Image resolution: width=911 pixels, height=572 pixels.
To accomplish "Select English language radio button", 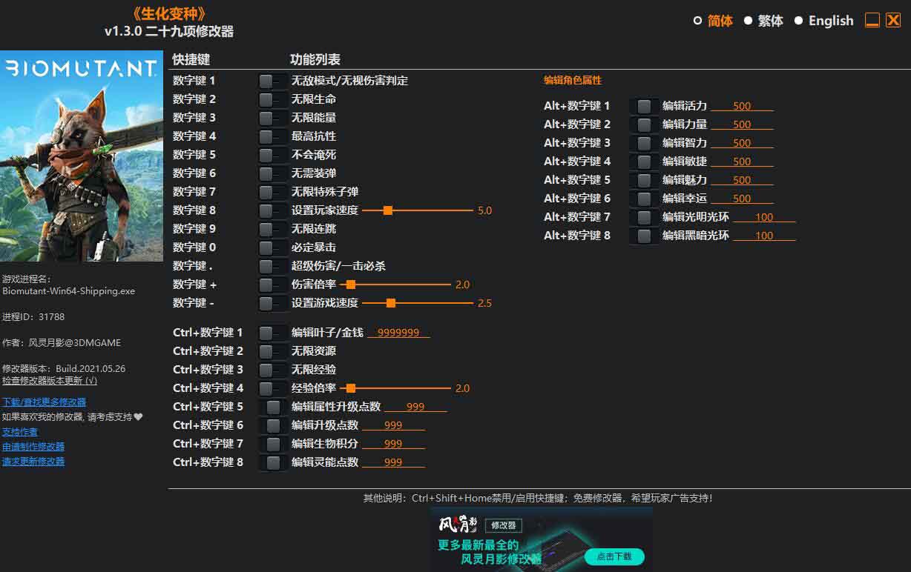I will point(798,21).
